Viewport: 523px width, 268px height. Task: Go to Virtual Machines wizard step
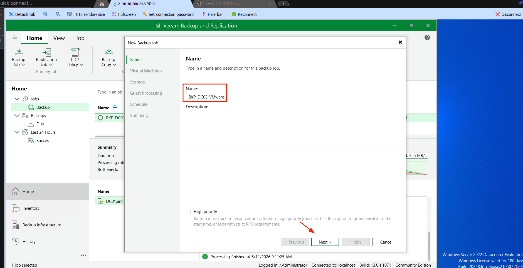146,71
